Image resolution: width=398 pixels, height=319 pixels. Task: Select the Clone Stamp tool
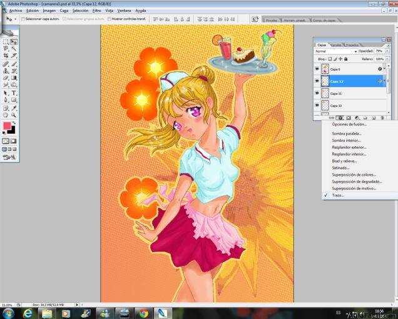tap(6, 71)
